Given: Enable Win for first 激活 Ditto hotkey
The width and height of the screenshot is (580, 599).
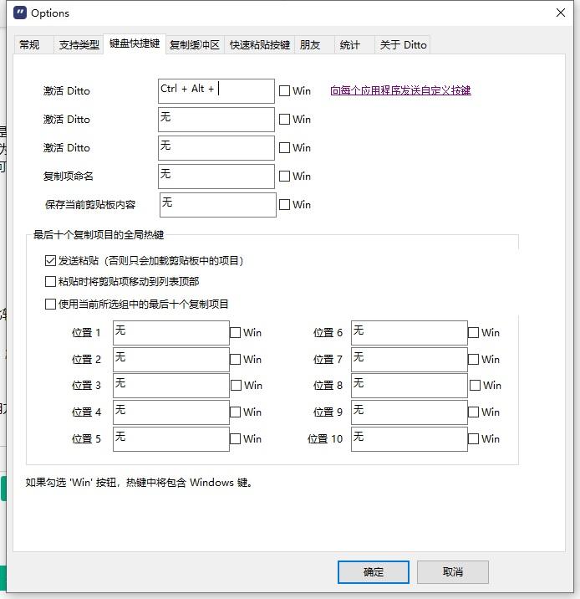Looking at the screenshot, I should 295,91.
